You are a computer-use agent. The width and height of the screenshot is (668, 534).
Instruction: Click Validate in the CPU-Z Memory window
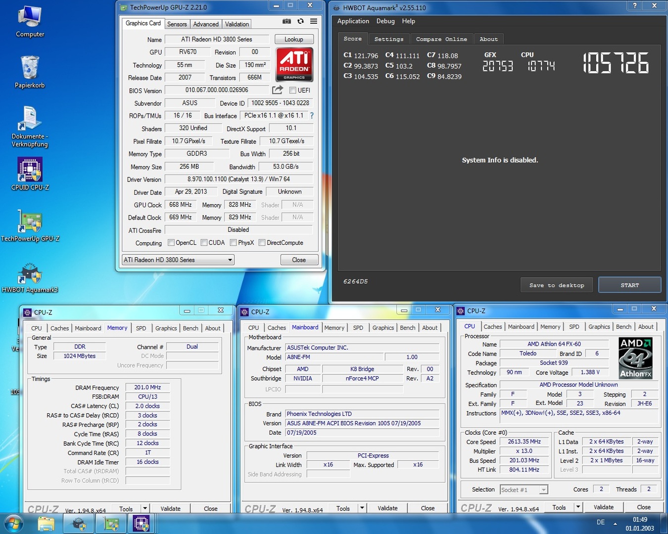tap(170, 508)
